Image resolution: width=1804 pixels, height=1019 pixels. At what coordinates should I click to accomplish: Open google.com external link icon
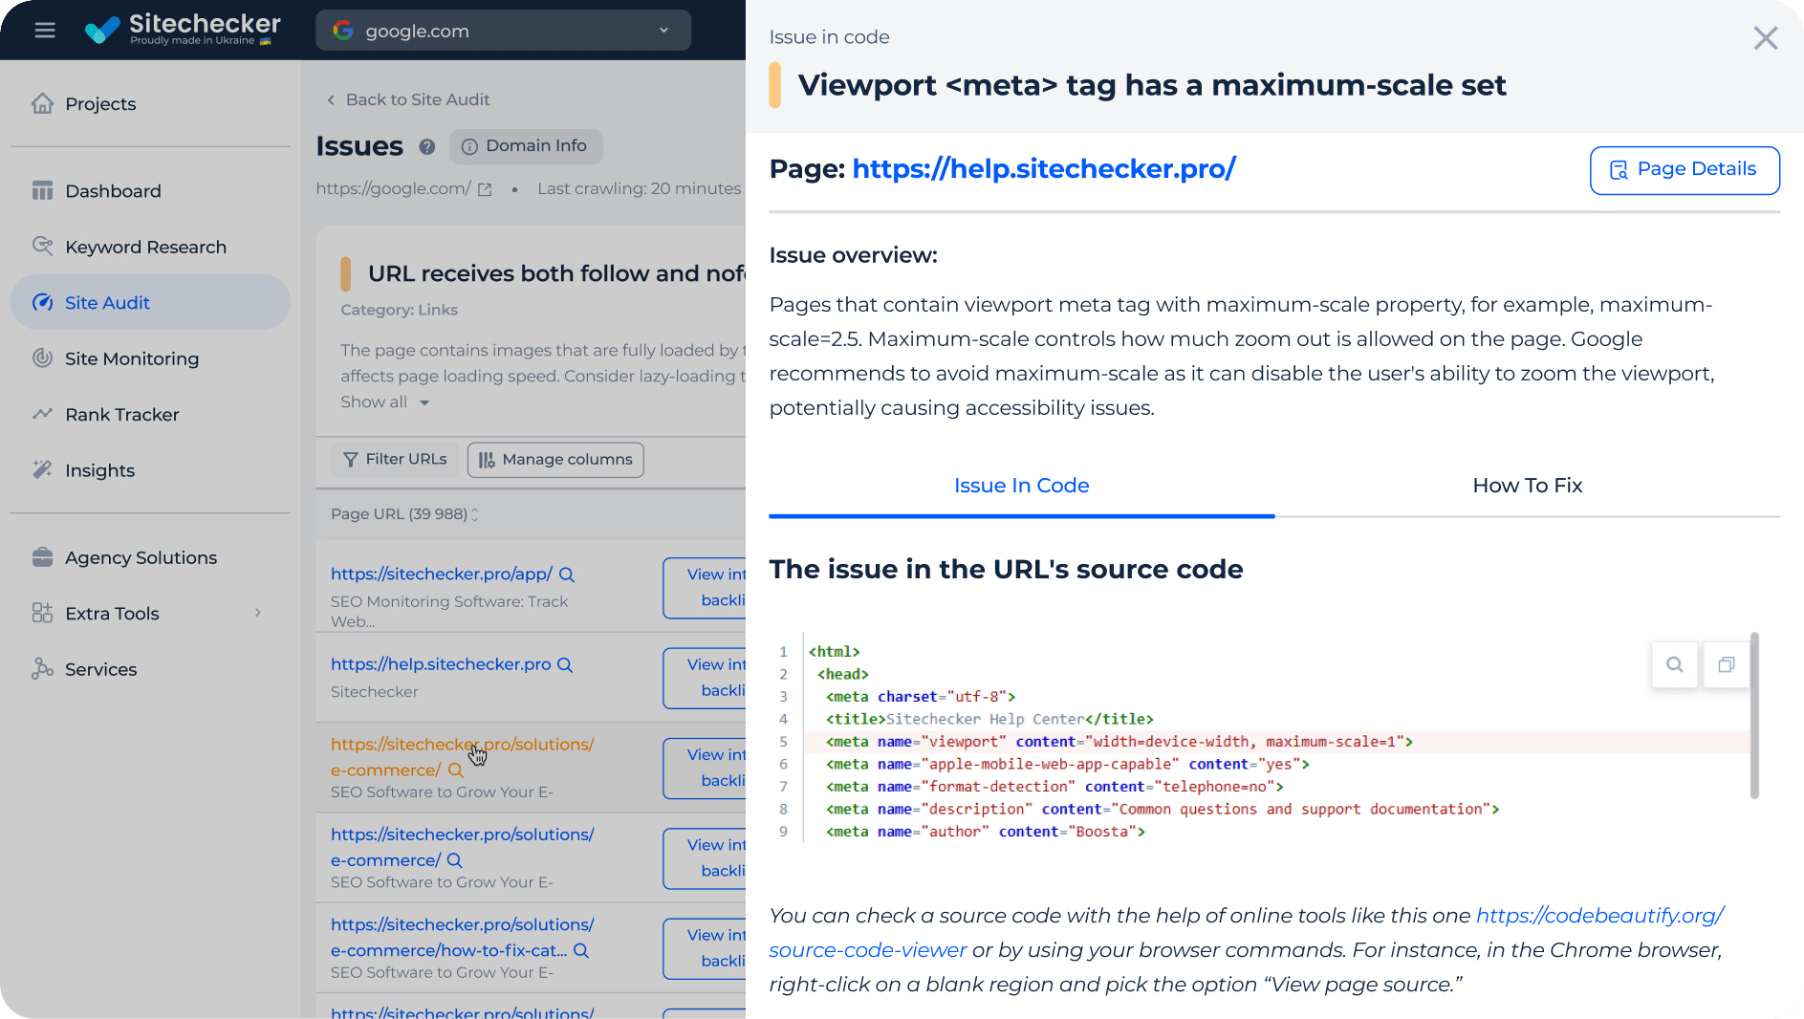(x=485, y=189)
